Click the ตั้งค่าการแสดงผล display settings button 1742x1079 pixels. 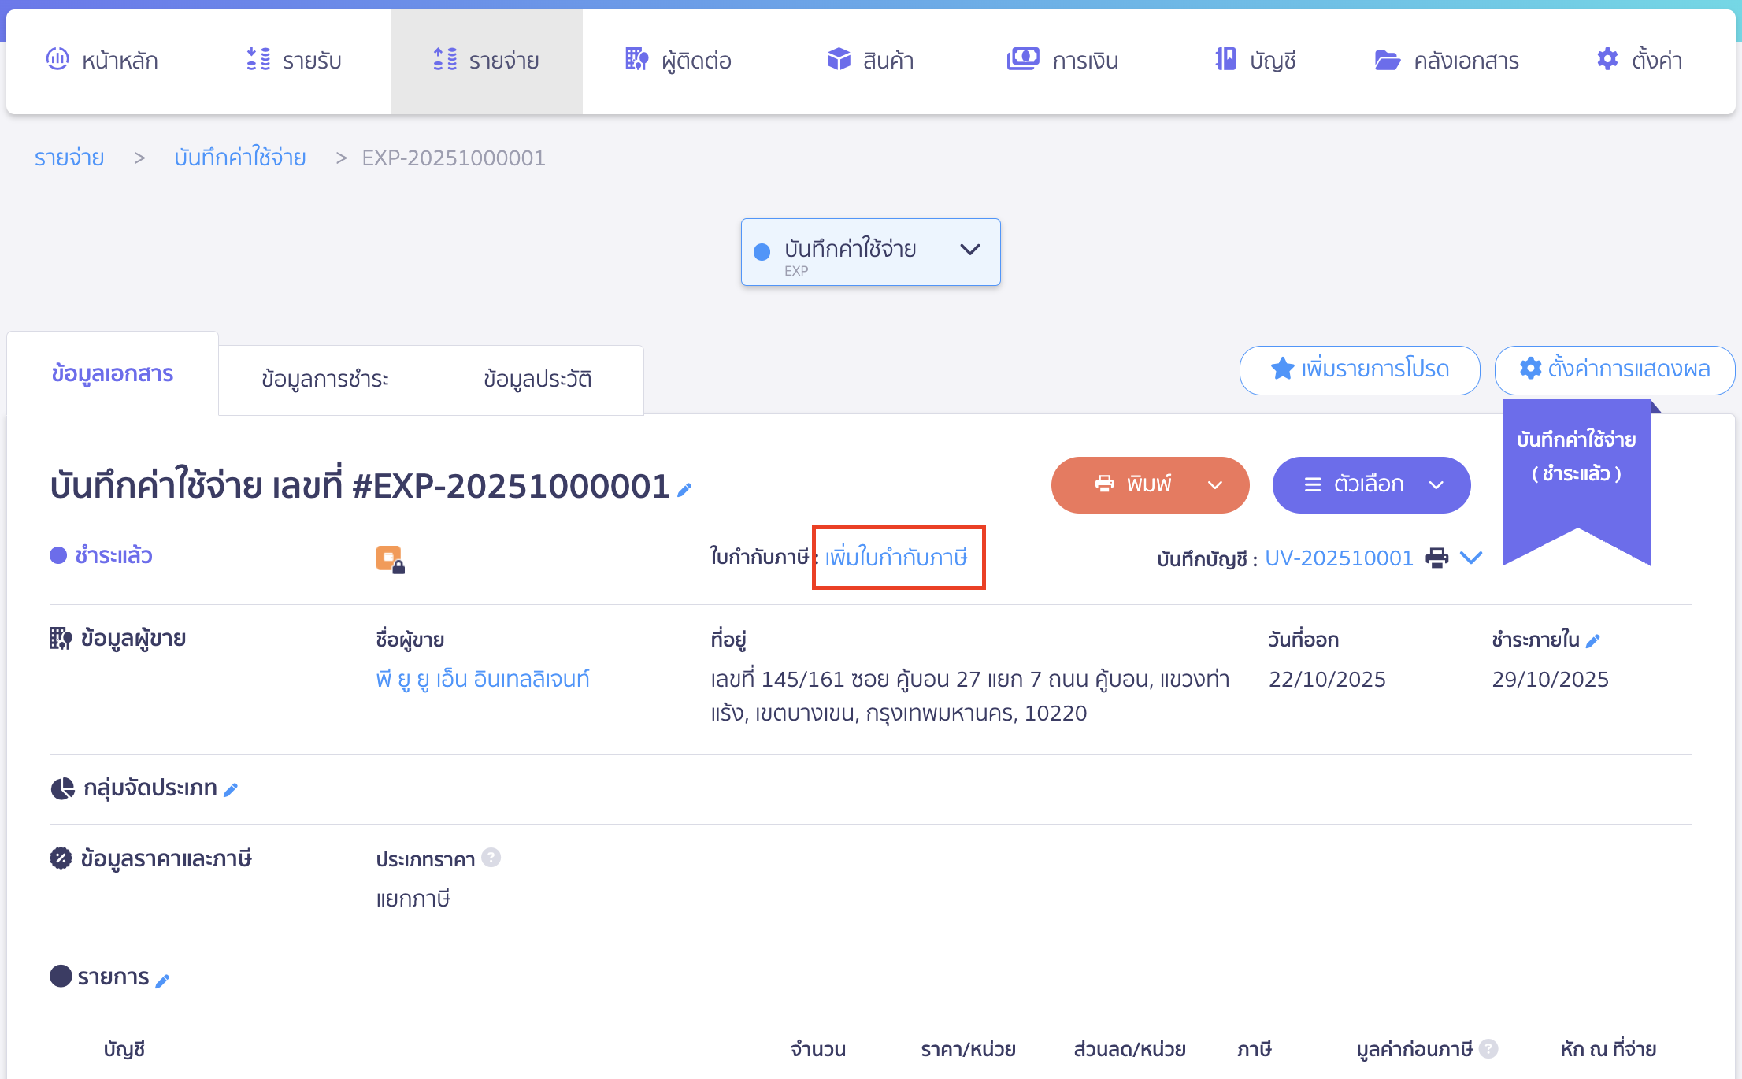[1614, 369]
